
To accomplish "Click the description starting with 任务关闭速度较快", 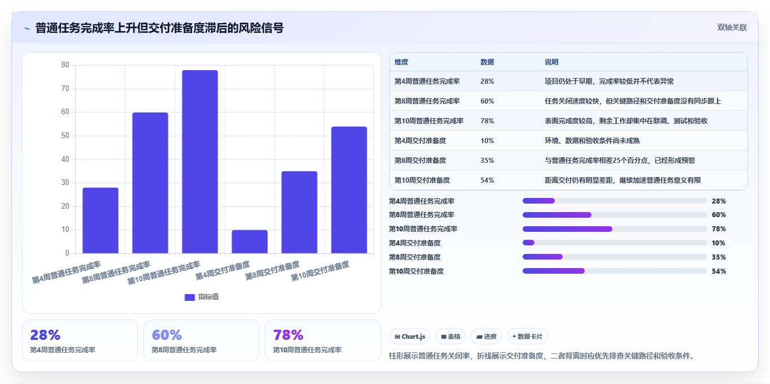I will (633, 101).
